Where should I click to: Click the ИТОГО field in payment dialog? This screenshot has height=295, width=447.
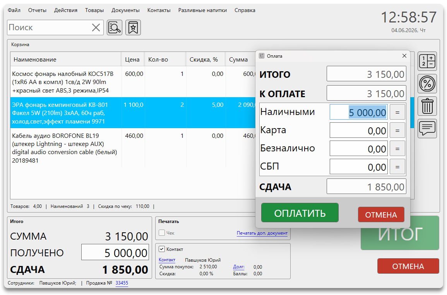[x=367, y=74]
